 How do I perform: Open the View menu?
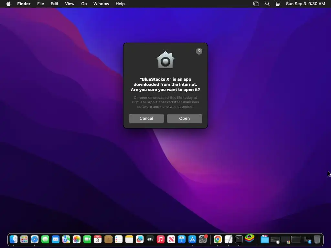point(70,4)
